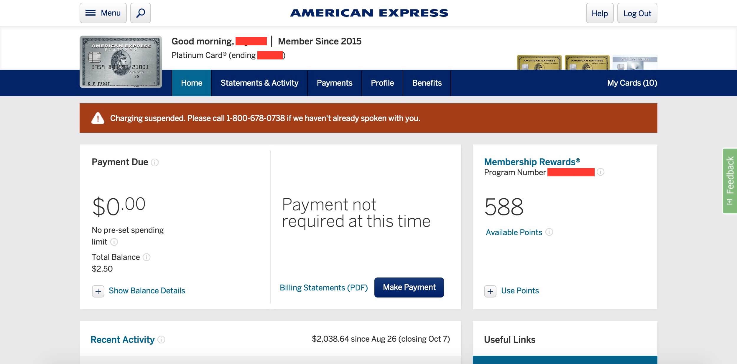Select the first gold card thumbnail

(x=539, y=62)
